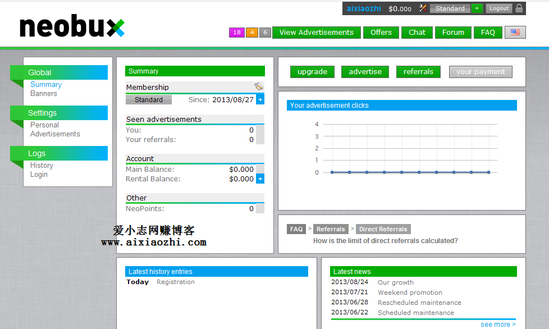
Task: Click username aixiaozhi in top bar
Action: (x=363, y=8)
